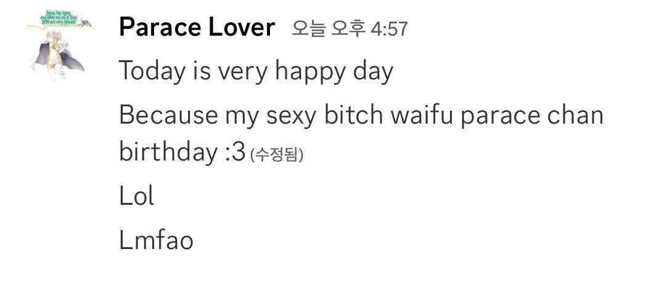This screenshot has width=662, height=305.
Task: Select the "Lmfao" message
Action: pyautogui.click(x=156, y=240)
